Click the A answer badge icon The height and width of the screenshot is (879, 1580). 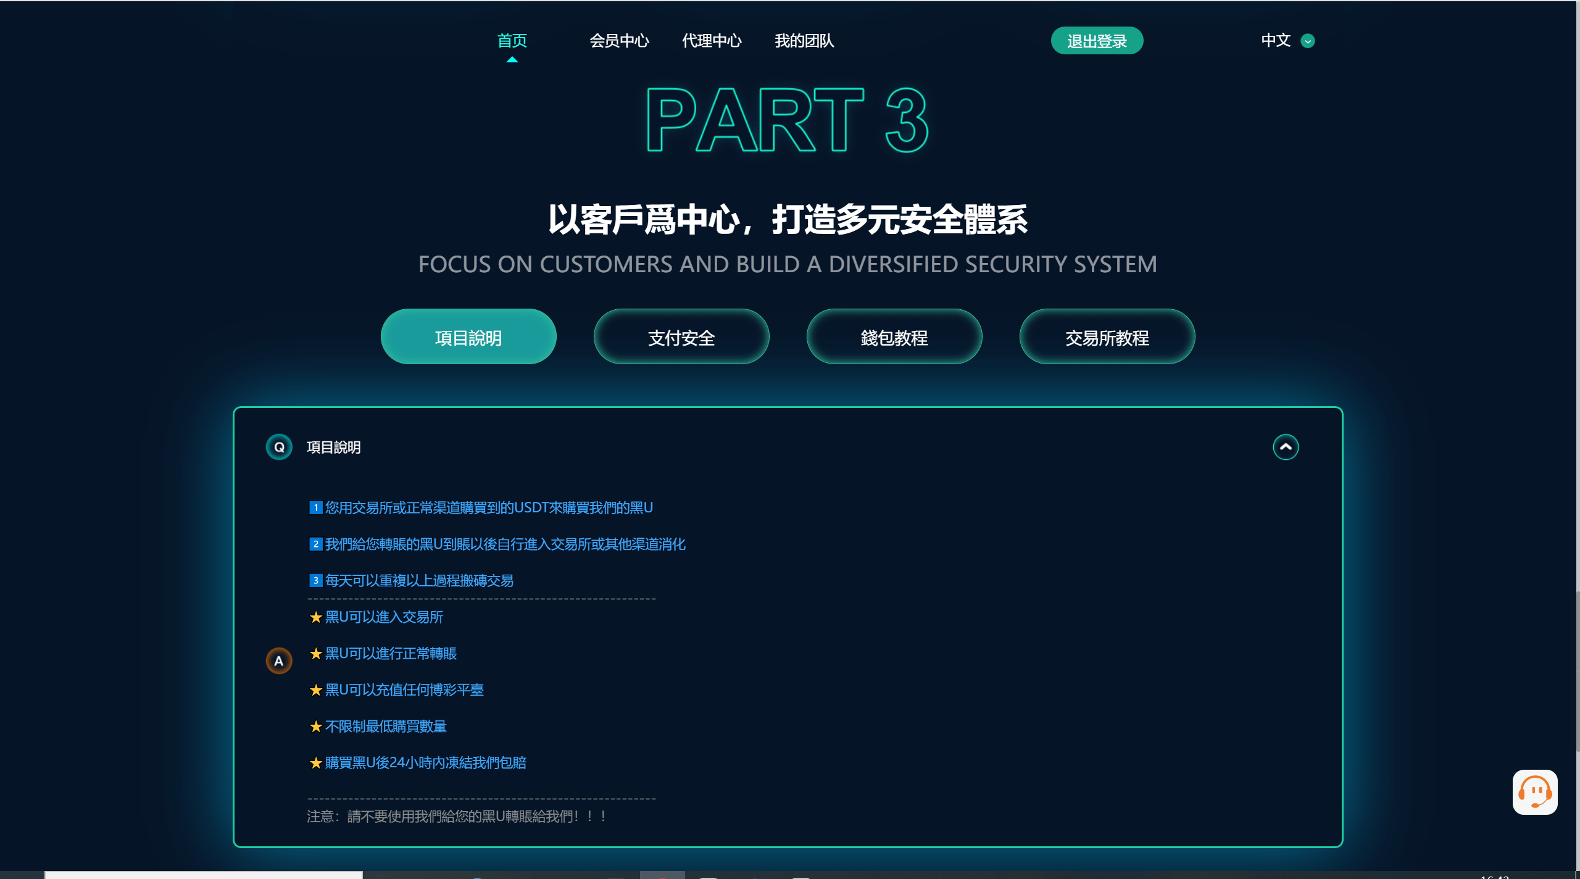pos(279,660)
